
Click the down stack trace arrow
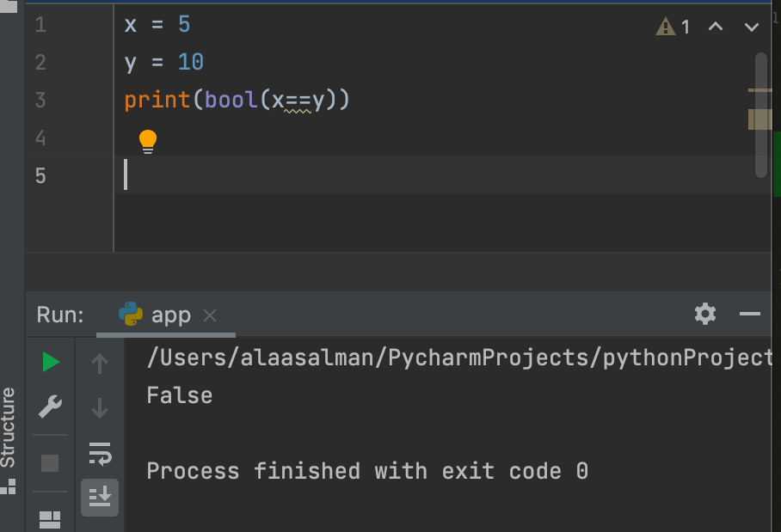point(100,407)
